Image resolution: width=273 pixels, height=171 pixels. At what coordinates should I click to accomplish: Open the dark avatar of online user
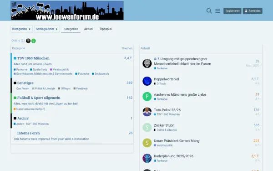[x=28, y=41]
